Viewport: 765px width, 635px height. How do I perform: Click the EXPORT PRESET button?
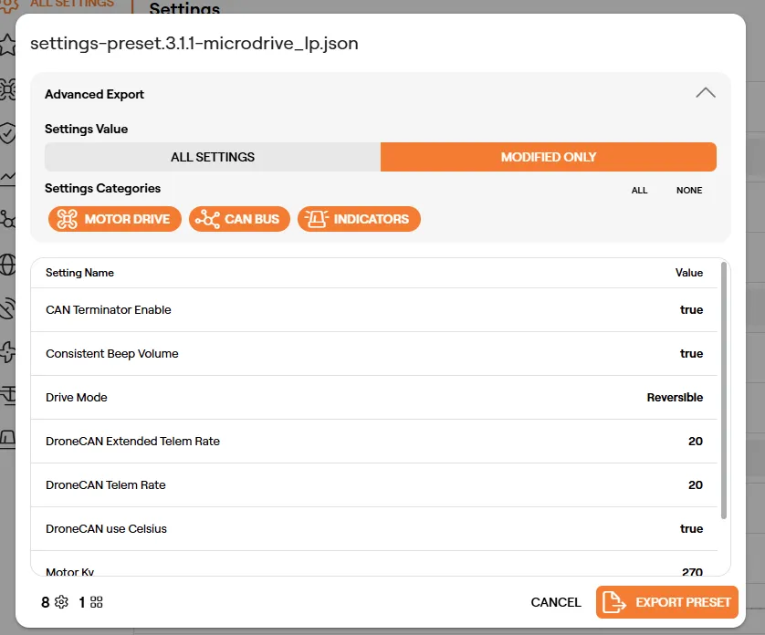[x=667, y=602]
